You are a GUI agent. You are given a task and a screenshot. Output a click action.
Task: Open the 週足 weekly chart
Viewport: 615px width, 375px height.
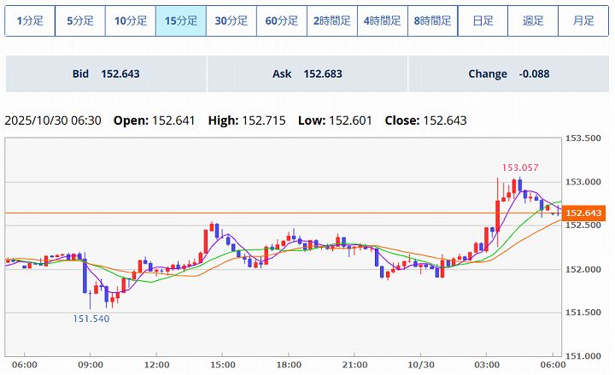point(533,21)
